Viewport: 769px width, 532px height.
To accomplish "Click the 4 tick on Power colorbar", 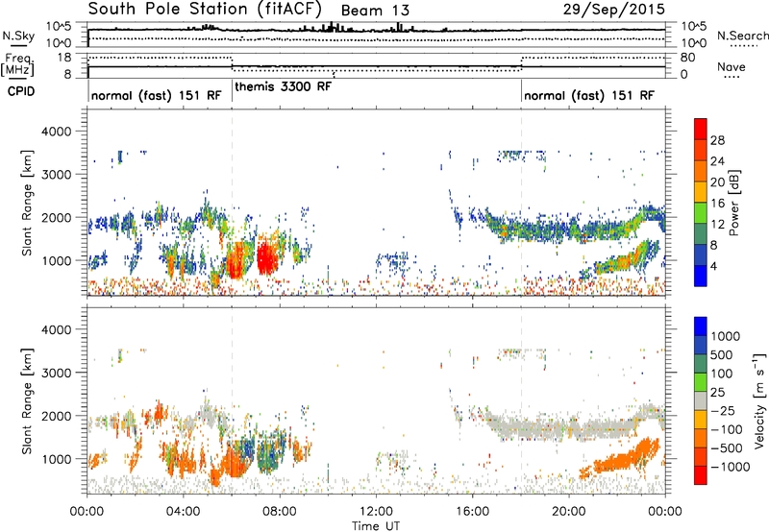I will 714,267.
